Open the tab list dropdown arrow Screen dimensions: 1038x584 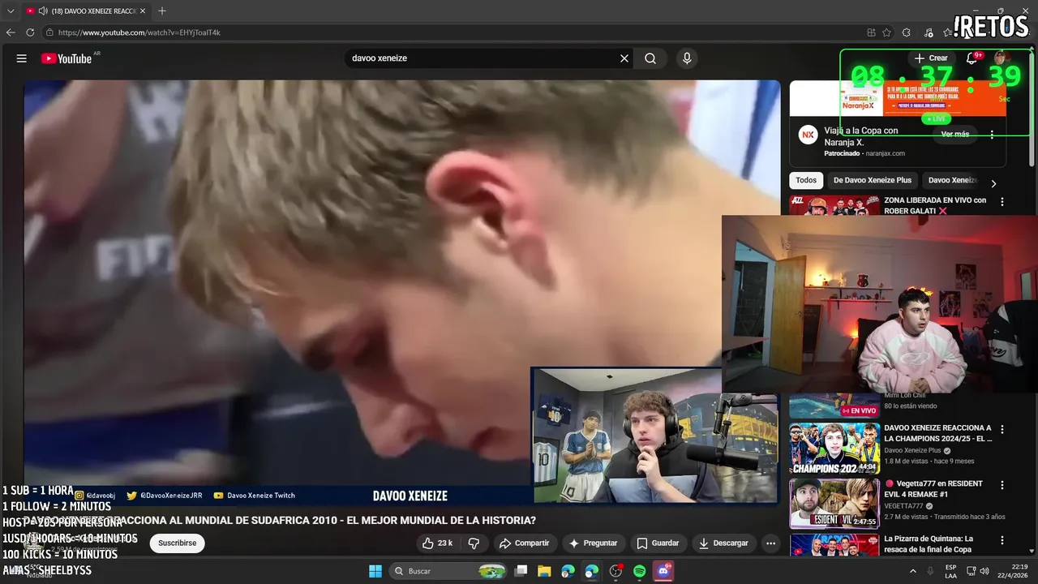pos(11,11)
